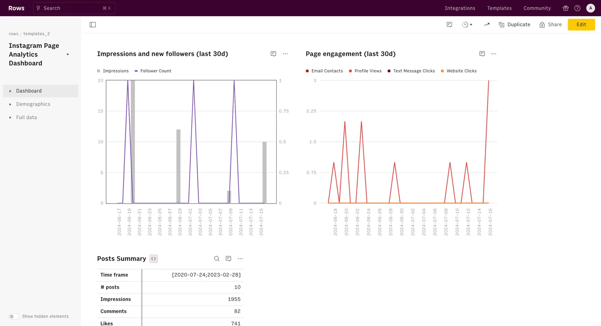Open more options on Page engagement chart
601x326 pixels.
pos(494,54)
